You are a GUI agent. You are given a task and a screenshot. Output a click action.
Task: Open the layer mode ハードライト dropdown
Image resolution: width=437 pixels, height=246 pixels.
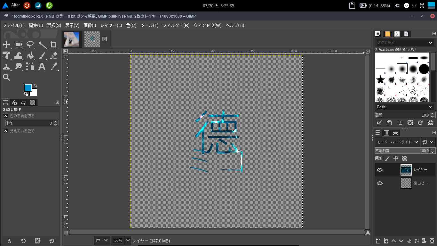pos(398,142)
